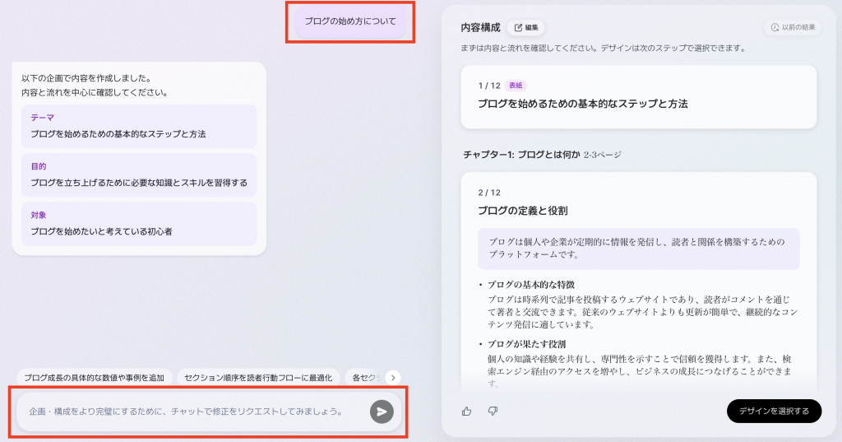
Task: Click the テーマ card in chat
Action: coord(139,127)
